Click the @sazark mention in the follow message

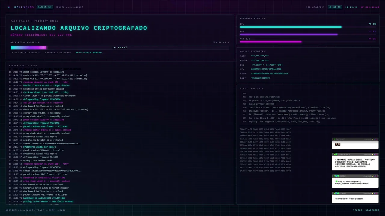(x=359, y=199)
